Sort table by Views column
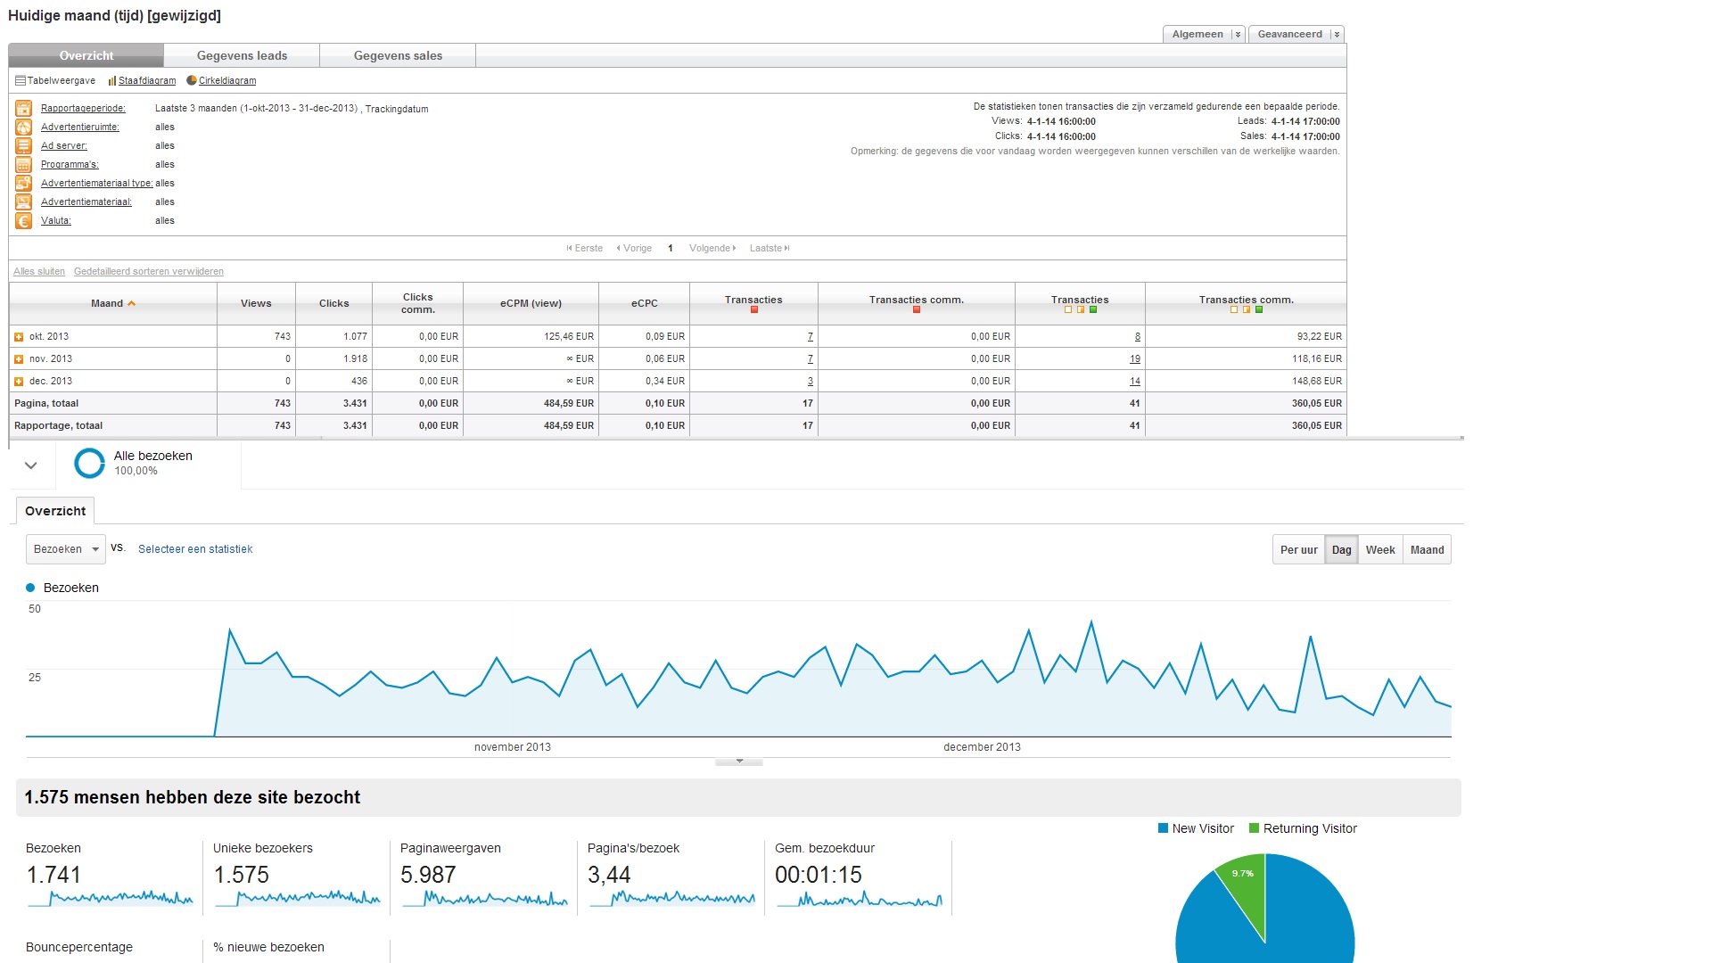This screenshot has height=963, width=1712. [256, 304]
